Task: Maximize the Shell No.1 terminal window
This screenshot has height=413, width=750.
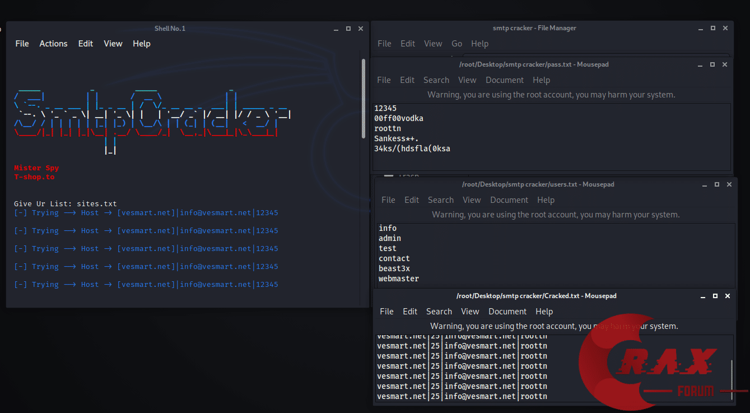Action: tap(348, 29)
